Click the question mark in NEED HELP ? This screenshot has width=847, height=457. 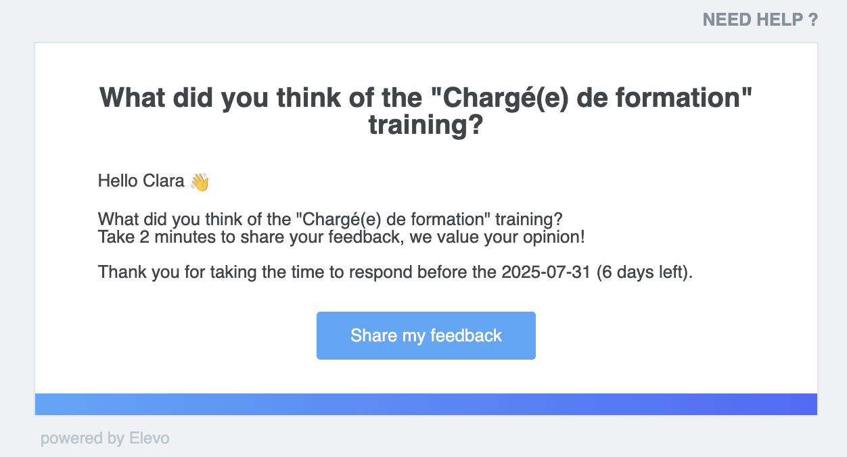pyautogui.click(x=813, y=20)
